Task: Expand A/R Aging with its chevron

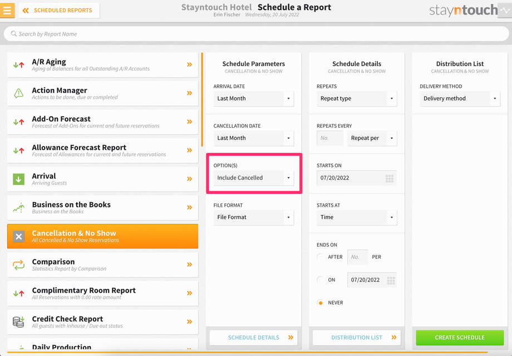Action: pos(189,64)
